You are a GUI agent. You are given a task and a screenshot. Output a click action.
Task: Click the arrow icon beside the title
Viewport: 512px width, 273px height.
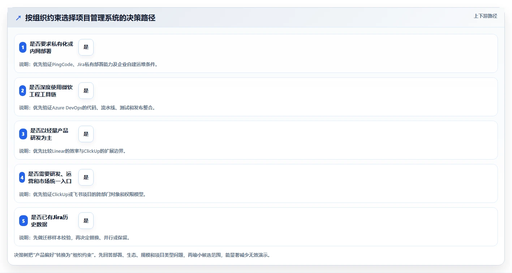click(x=18, y=18)
